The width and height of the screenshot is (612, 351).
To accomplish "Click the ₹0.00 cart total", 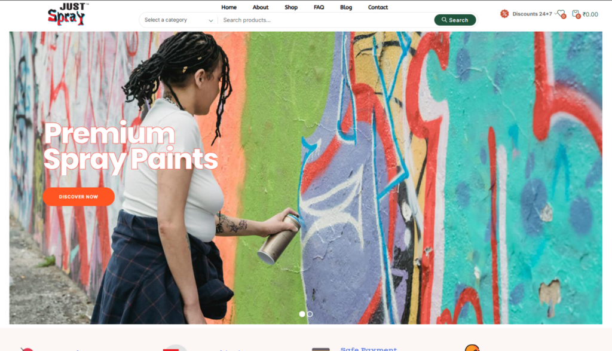I will click(x=590, y=14).
